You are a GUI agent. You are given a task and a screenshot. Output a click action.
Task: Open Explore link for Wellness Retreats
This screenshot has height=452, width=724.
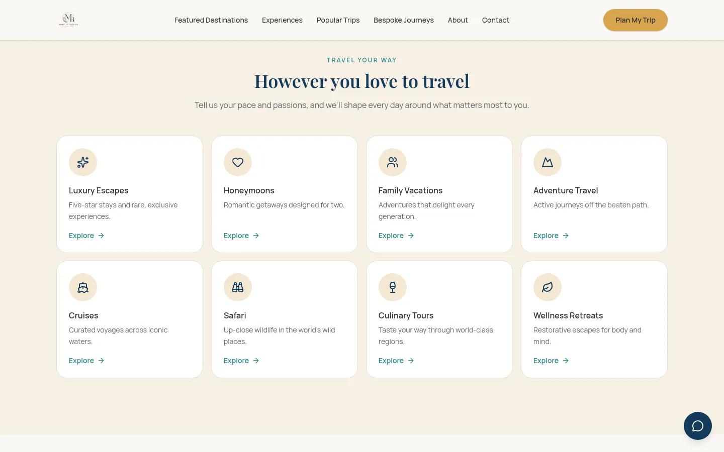click(551, 361)
